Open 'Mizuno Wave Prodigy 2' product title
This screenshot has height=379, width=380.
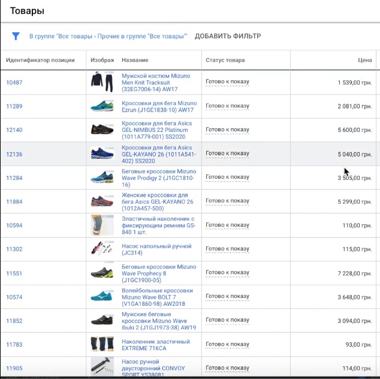pyautogui.click(x=159, y=178)
